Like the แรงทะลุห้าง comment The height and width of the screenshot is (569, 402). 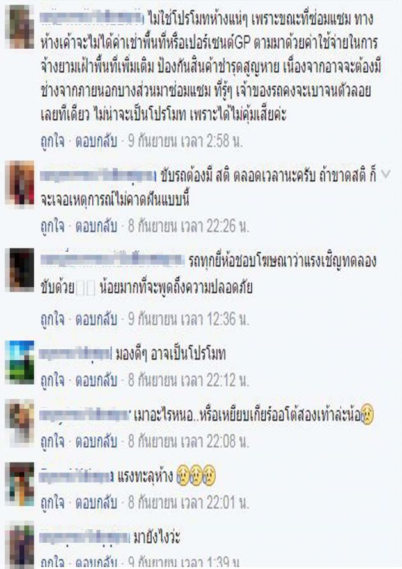pos(52,502)
